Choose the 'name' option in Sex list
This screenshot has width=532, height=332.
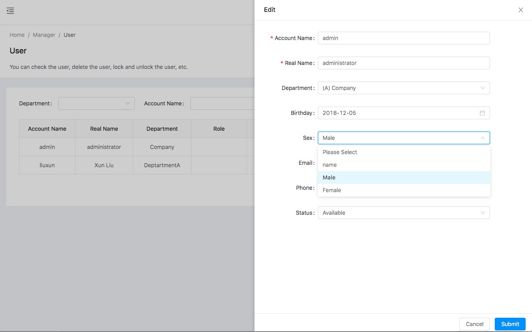pos(404,165)
